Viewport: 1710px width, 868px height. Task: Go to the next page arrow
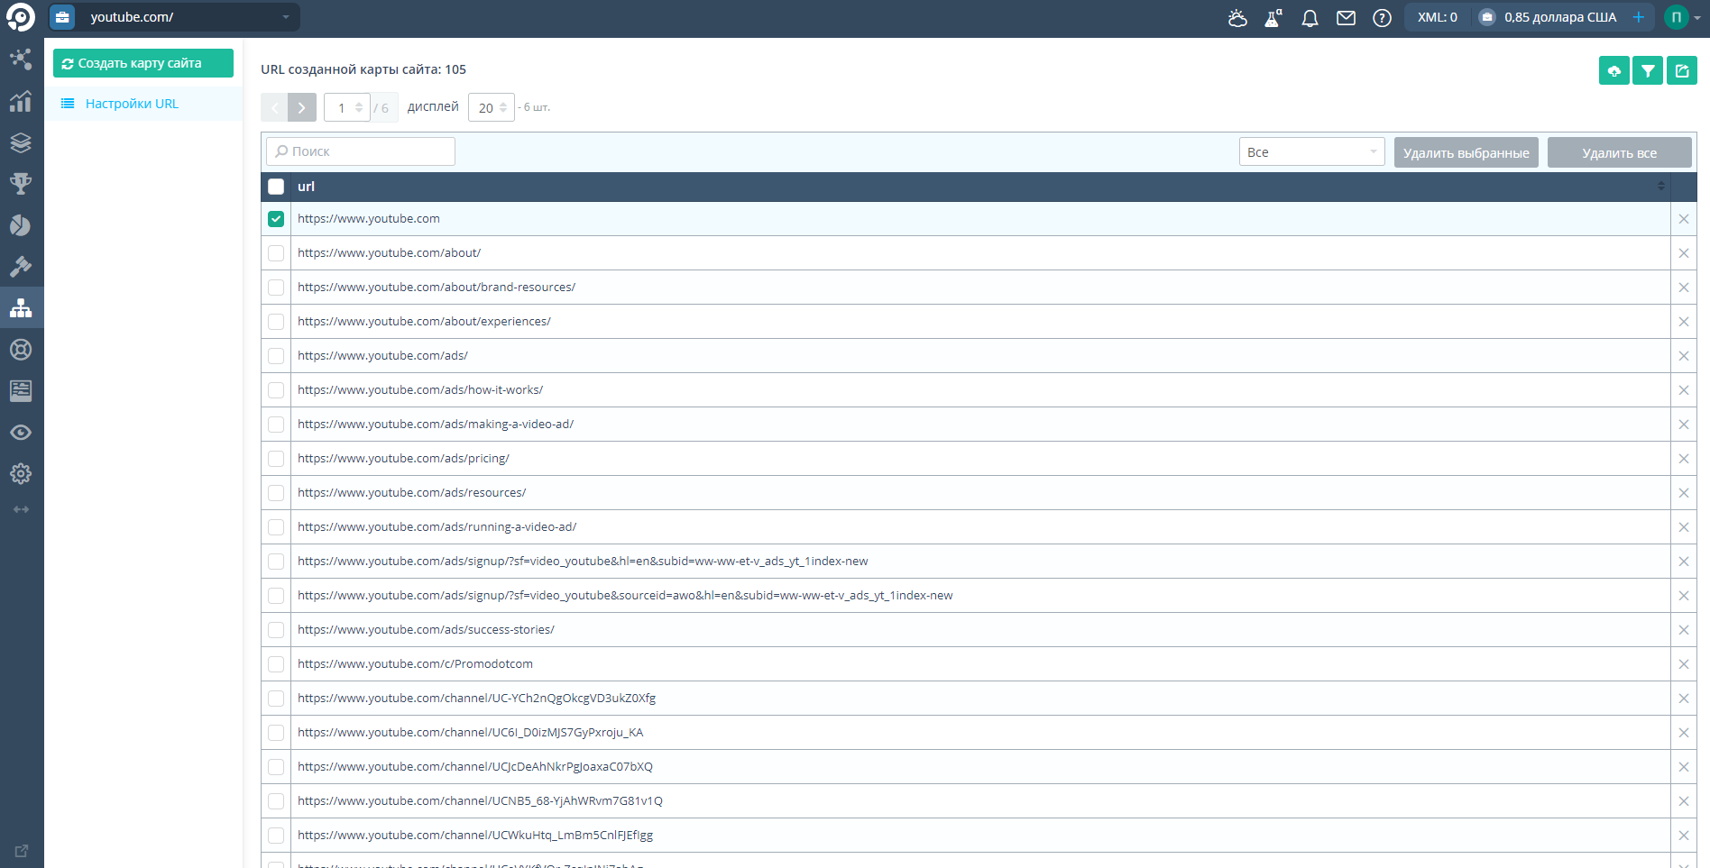(x=302, y=107)
